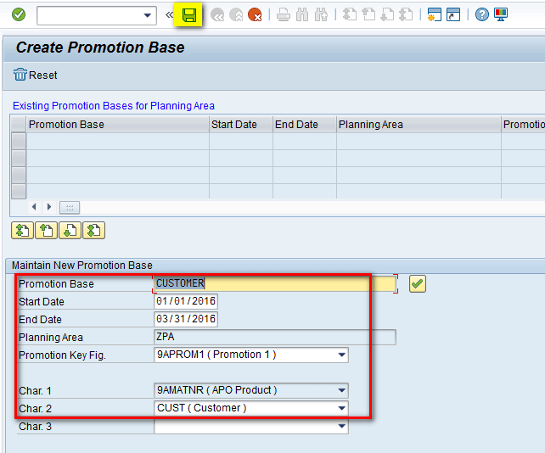Click the Print icon

(284, 15)
